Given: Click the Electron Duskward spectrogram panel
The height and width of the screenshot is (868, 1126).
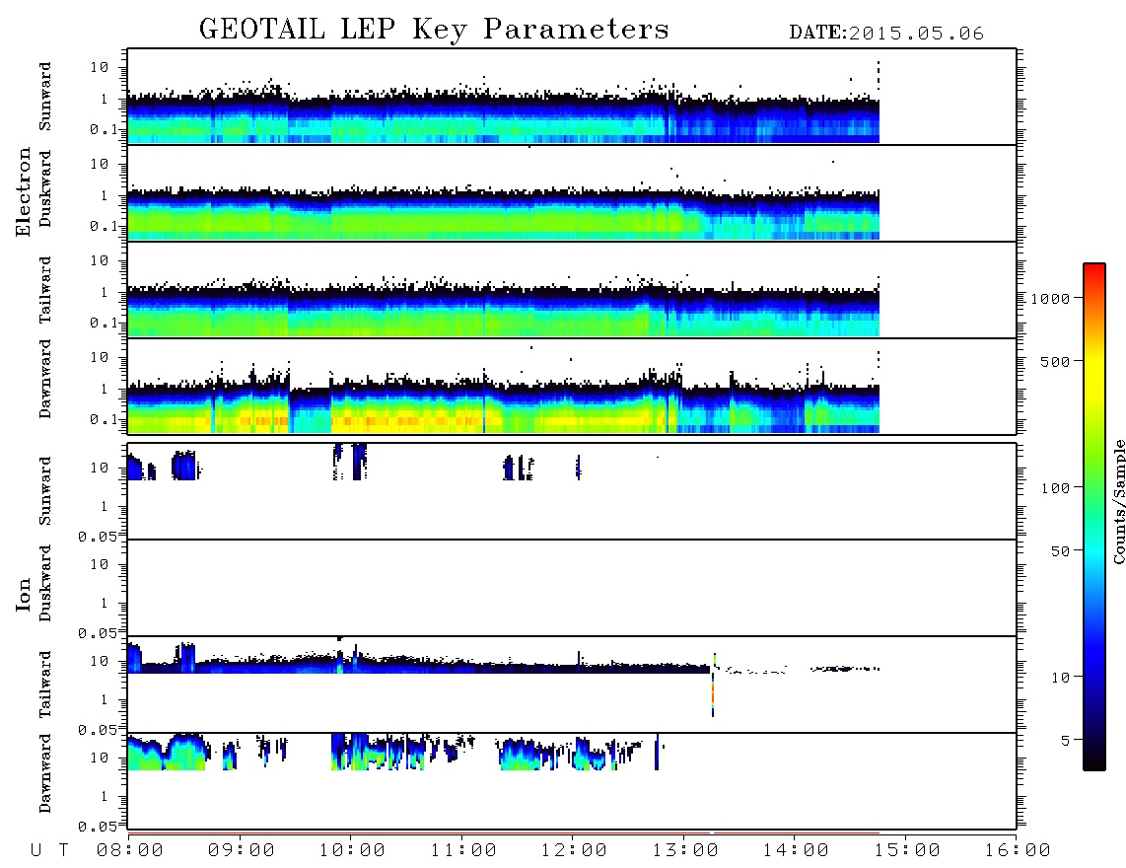Looking at the screenshot, I should click(572, 193).
